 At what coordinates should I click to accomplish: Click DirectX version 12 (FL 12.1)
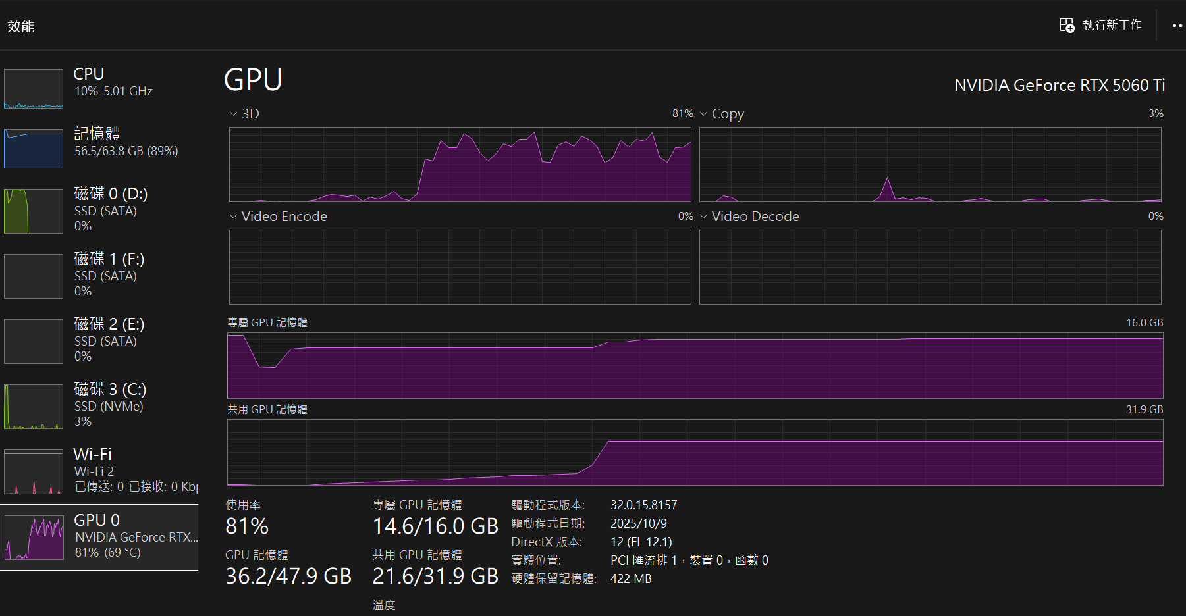tap(641, 542)
